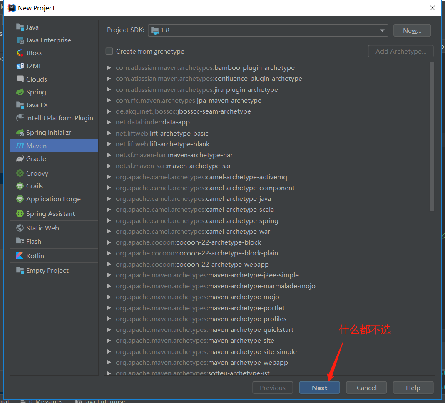Select the JBoss category
The image size is (445, 403).
pos(32,53)
